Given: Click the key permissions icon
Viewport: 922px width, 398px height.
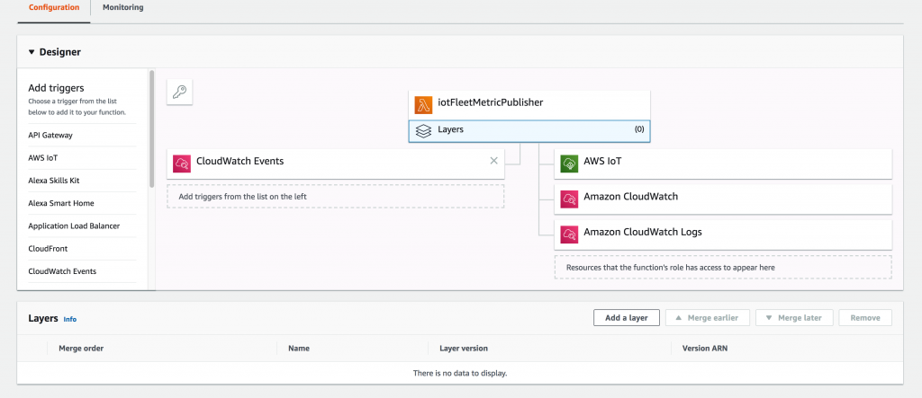Looking at the screenshot, I should (x=179, y=93).
